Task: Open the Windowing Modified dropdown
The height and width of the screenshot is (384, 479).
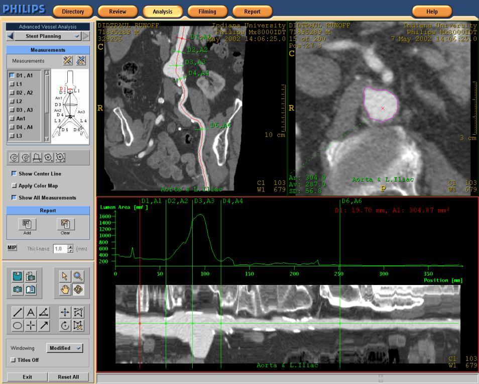Action: [x=64, y=348]
